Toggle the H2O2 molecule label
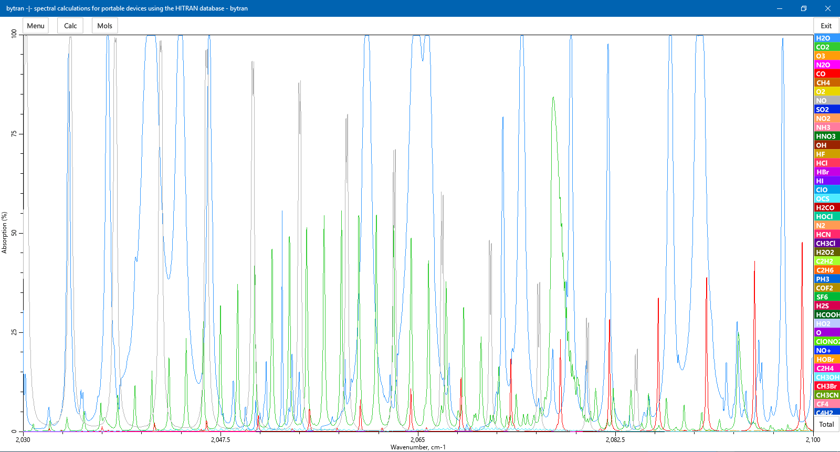This screenshot has width=840, height=452. click(827, 253)
